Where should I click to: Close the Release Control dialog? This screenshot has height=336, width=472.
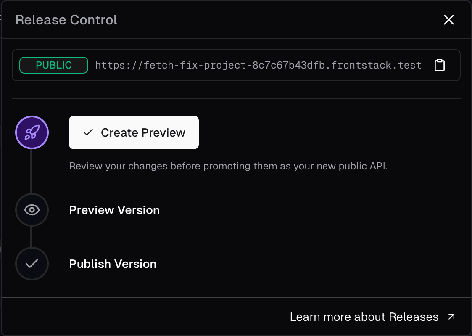click(x=449, y=20)
